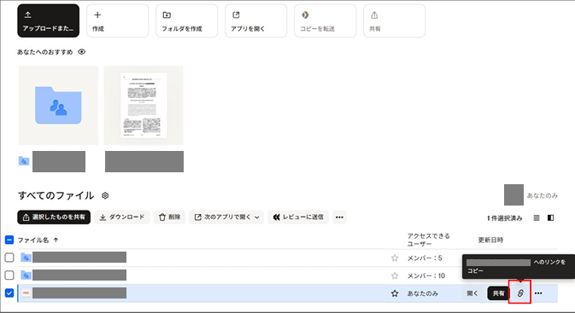Open the PDF row more options ellipsis
The image size is (575, 313).
pyautogui.click(x=538, y=293)
